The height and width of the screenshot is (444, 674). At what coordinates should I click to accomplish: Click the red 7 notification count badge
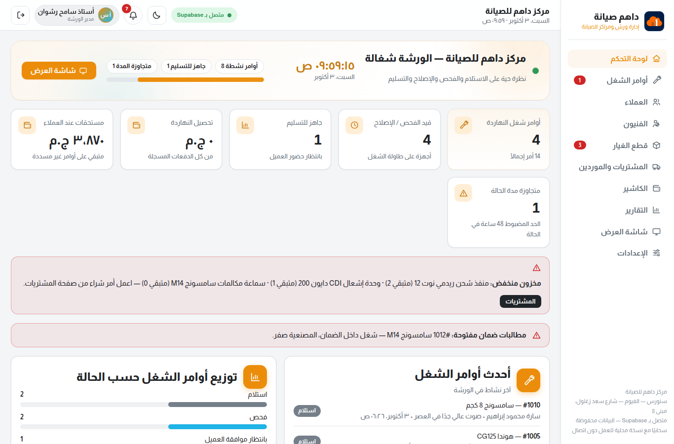(127, 9)
